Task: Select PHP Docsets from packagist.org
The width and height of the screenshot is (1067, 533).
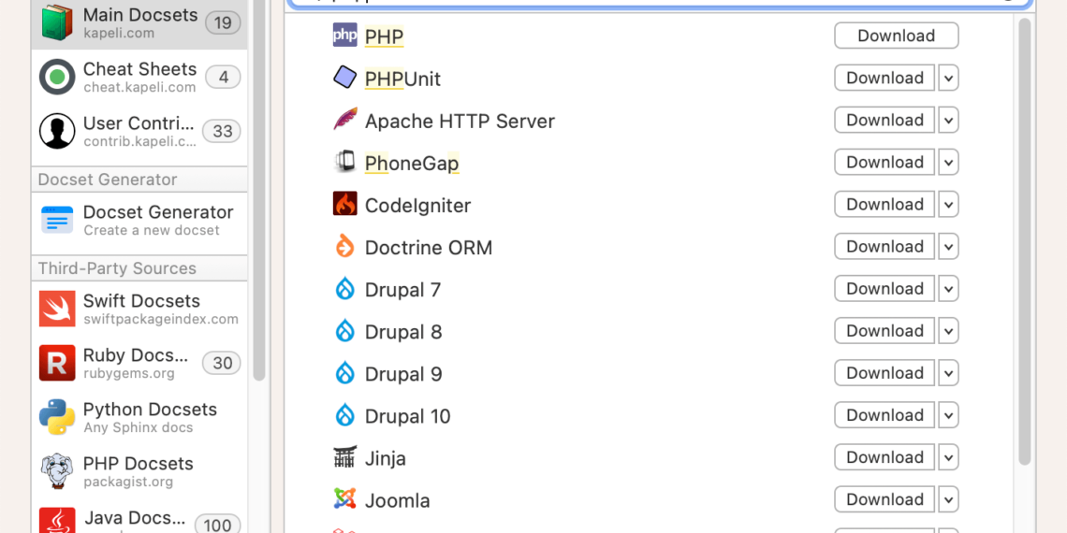Action: pos(139,472)
